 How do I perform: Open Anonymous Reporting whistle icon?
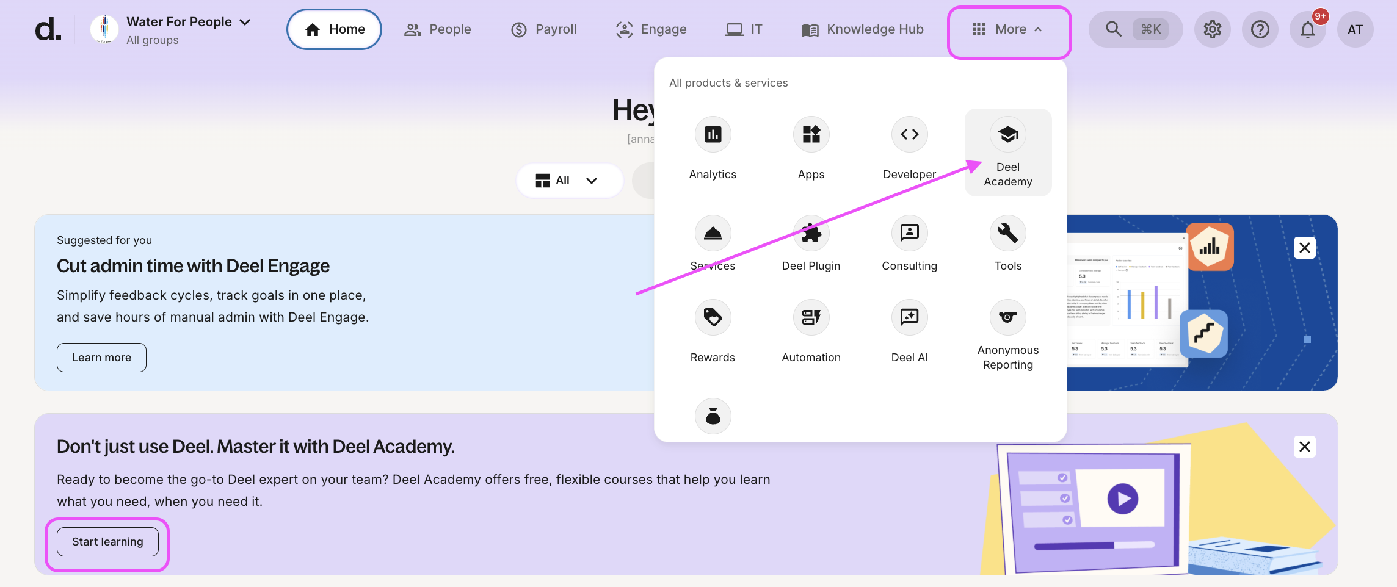coord(1007,318)
